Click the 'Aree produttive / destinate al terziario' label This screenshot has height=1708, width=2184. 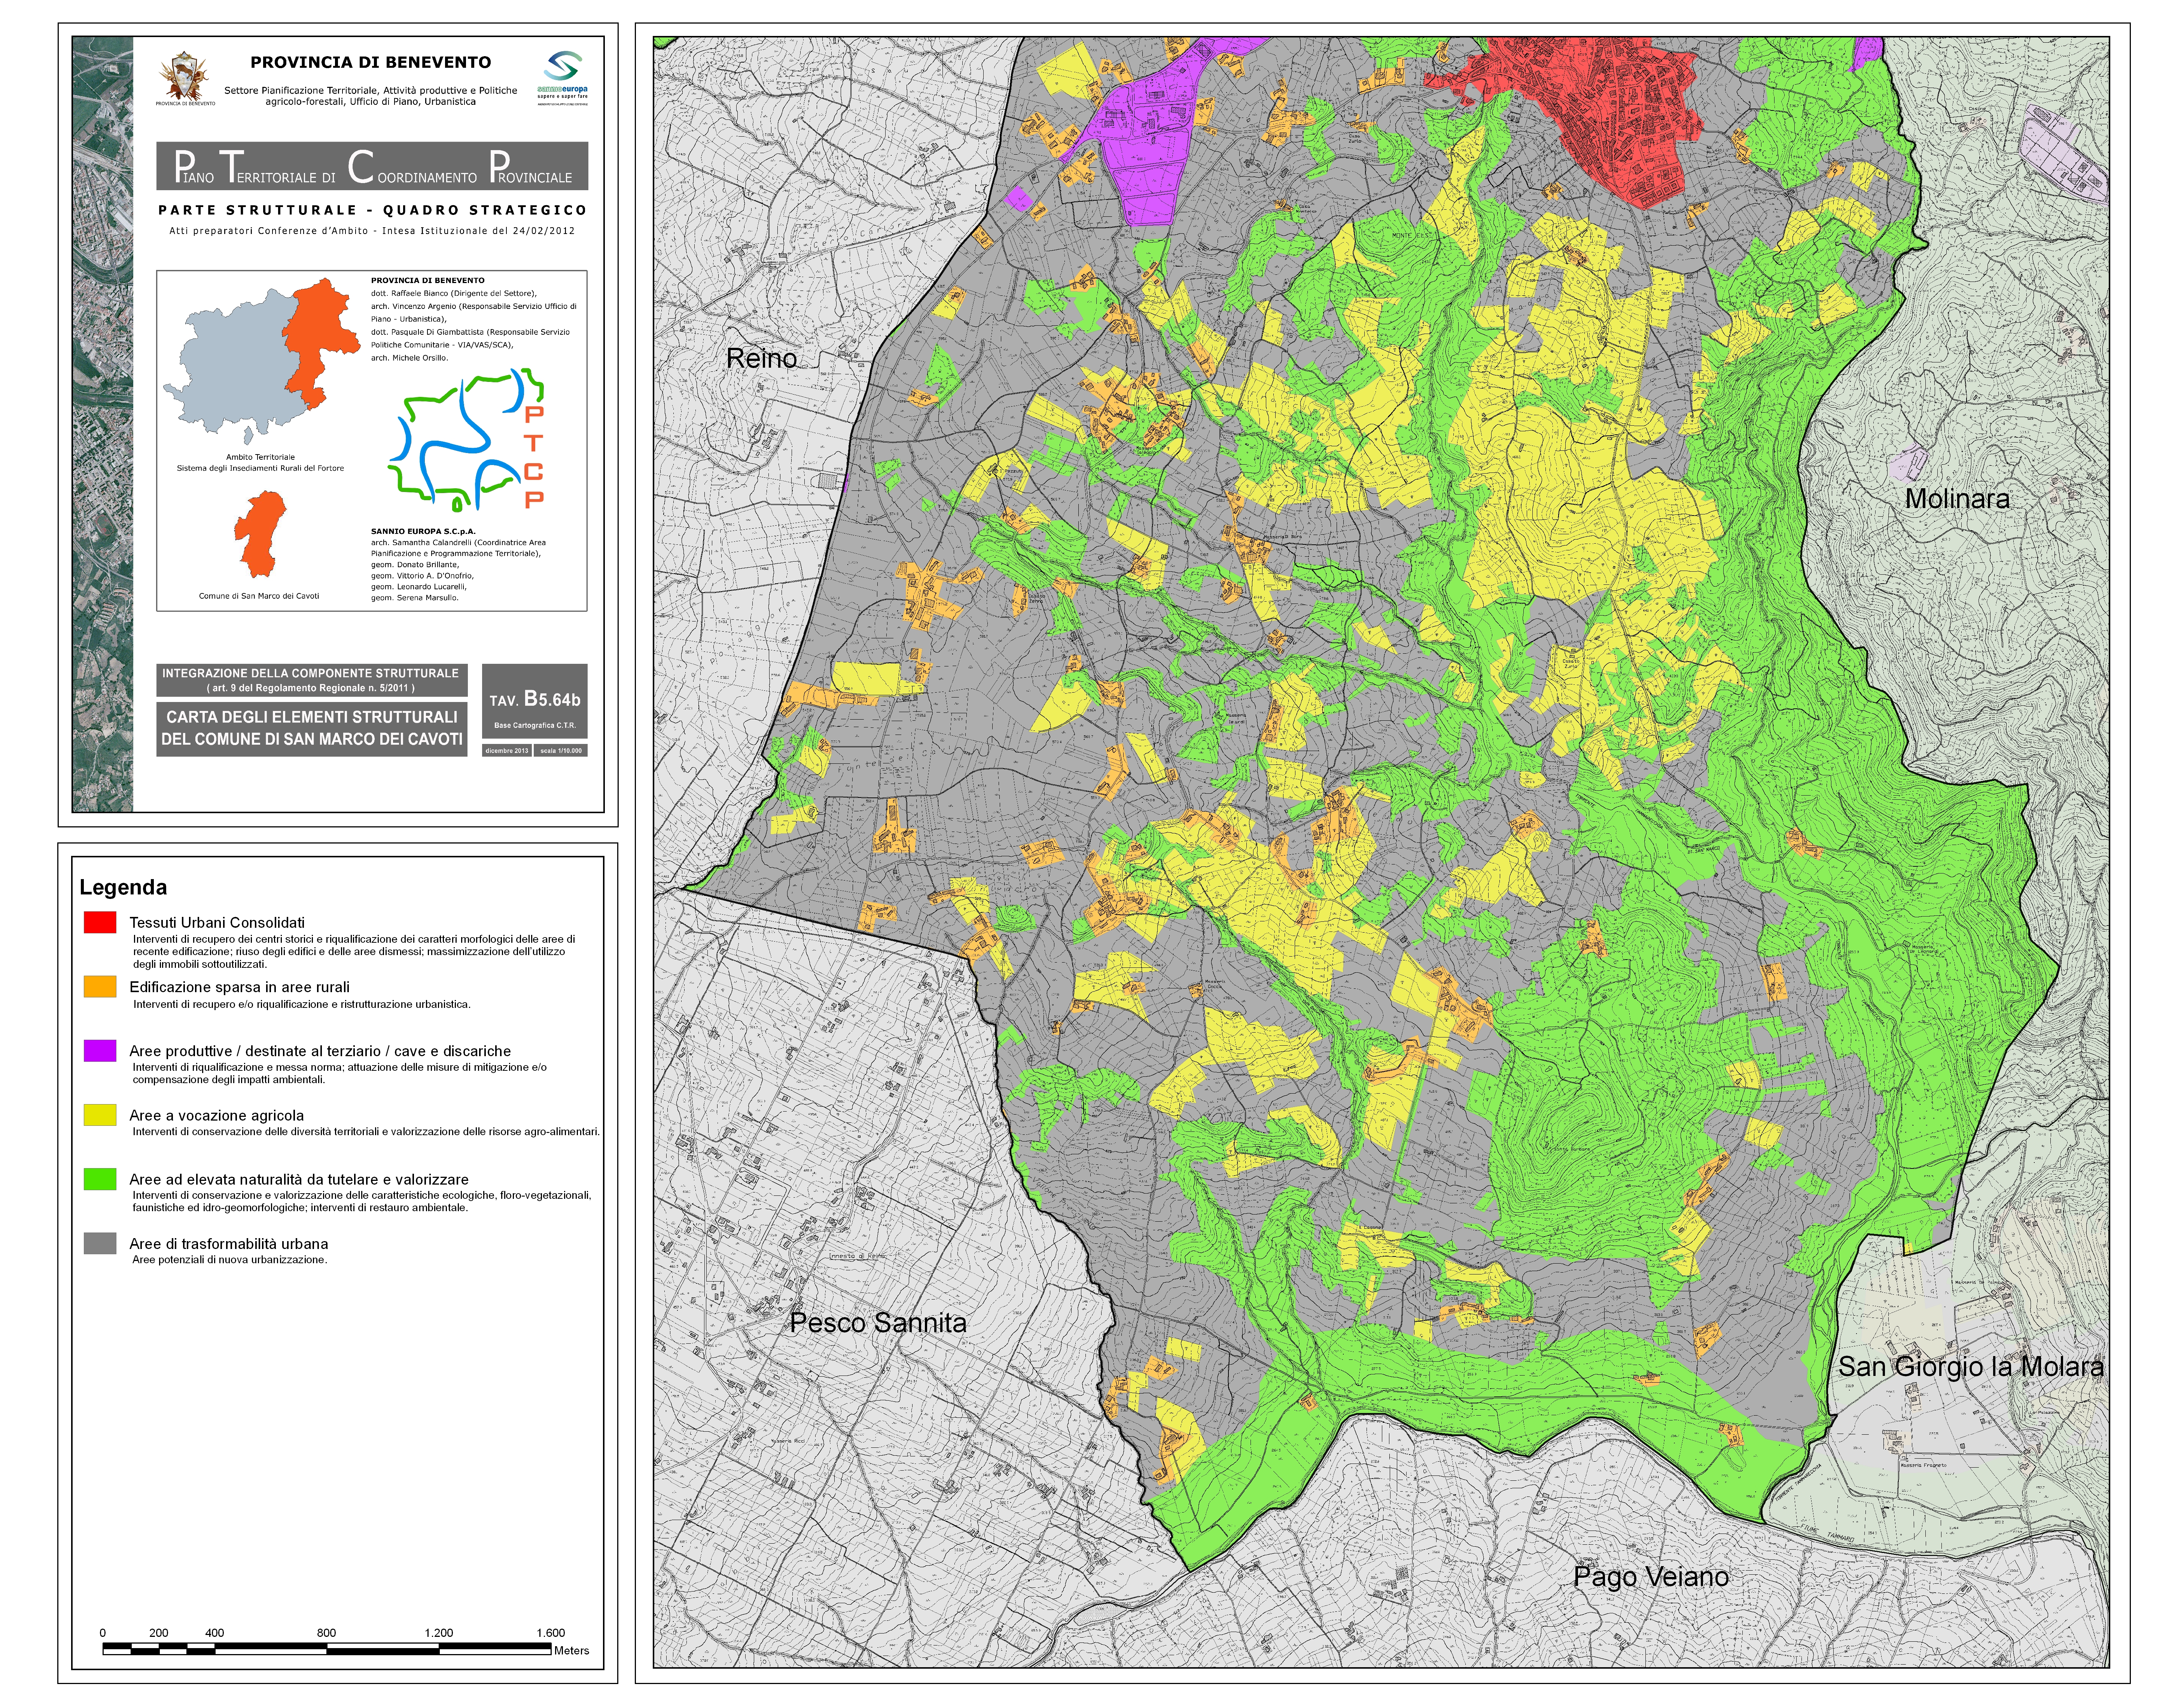(320, 1051)
